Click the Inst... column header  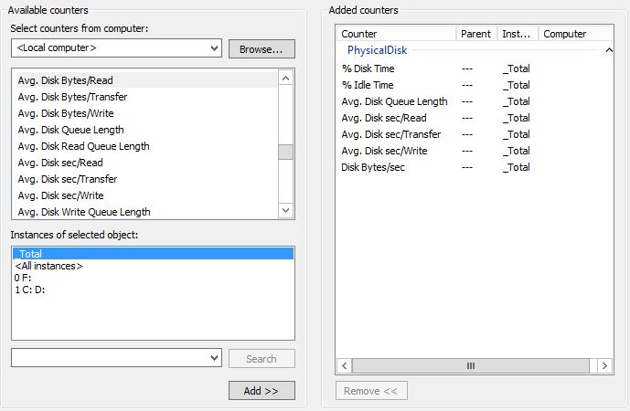518,34
